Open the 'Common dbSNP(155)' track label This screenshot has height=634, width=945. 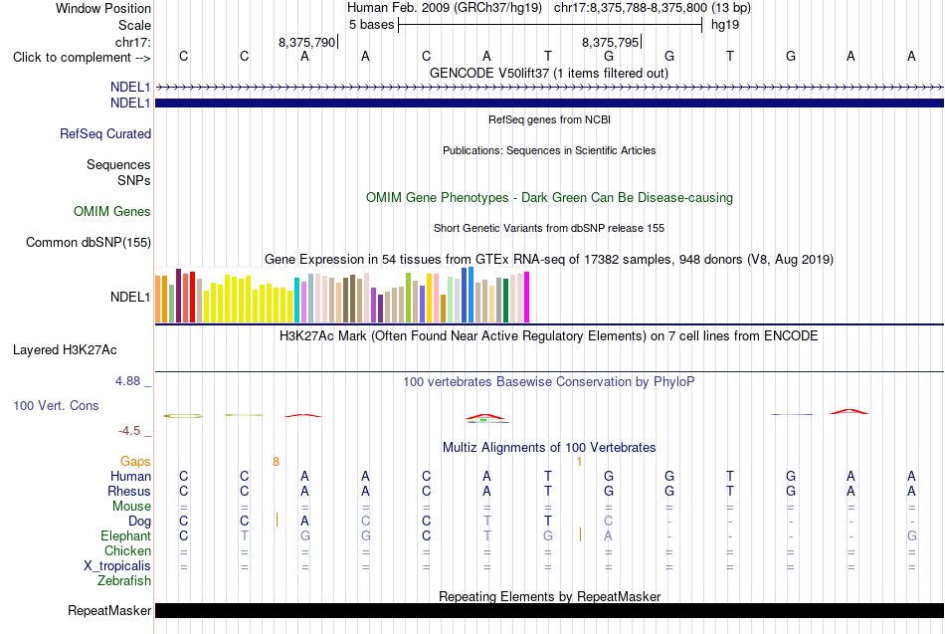pos(89,243)
